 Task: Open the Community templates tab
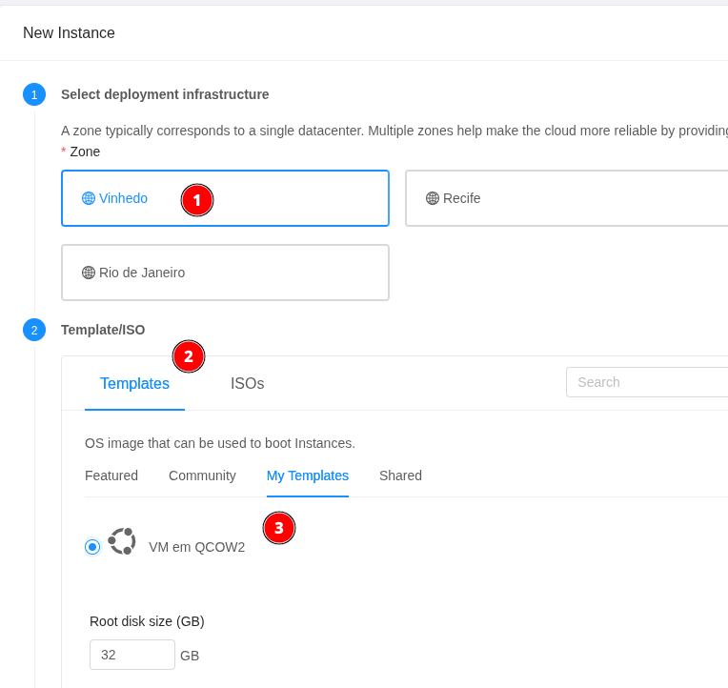point(202,476)
